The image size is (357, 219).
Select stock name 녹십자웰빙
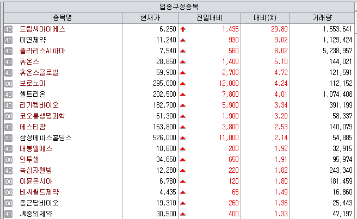36,170
